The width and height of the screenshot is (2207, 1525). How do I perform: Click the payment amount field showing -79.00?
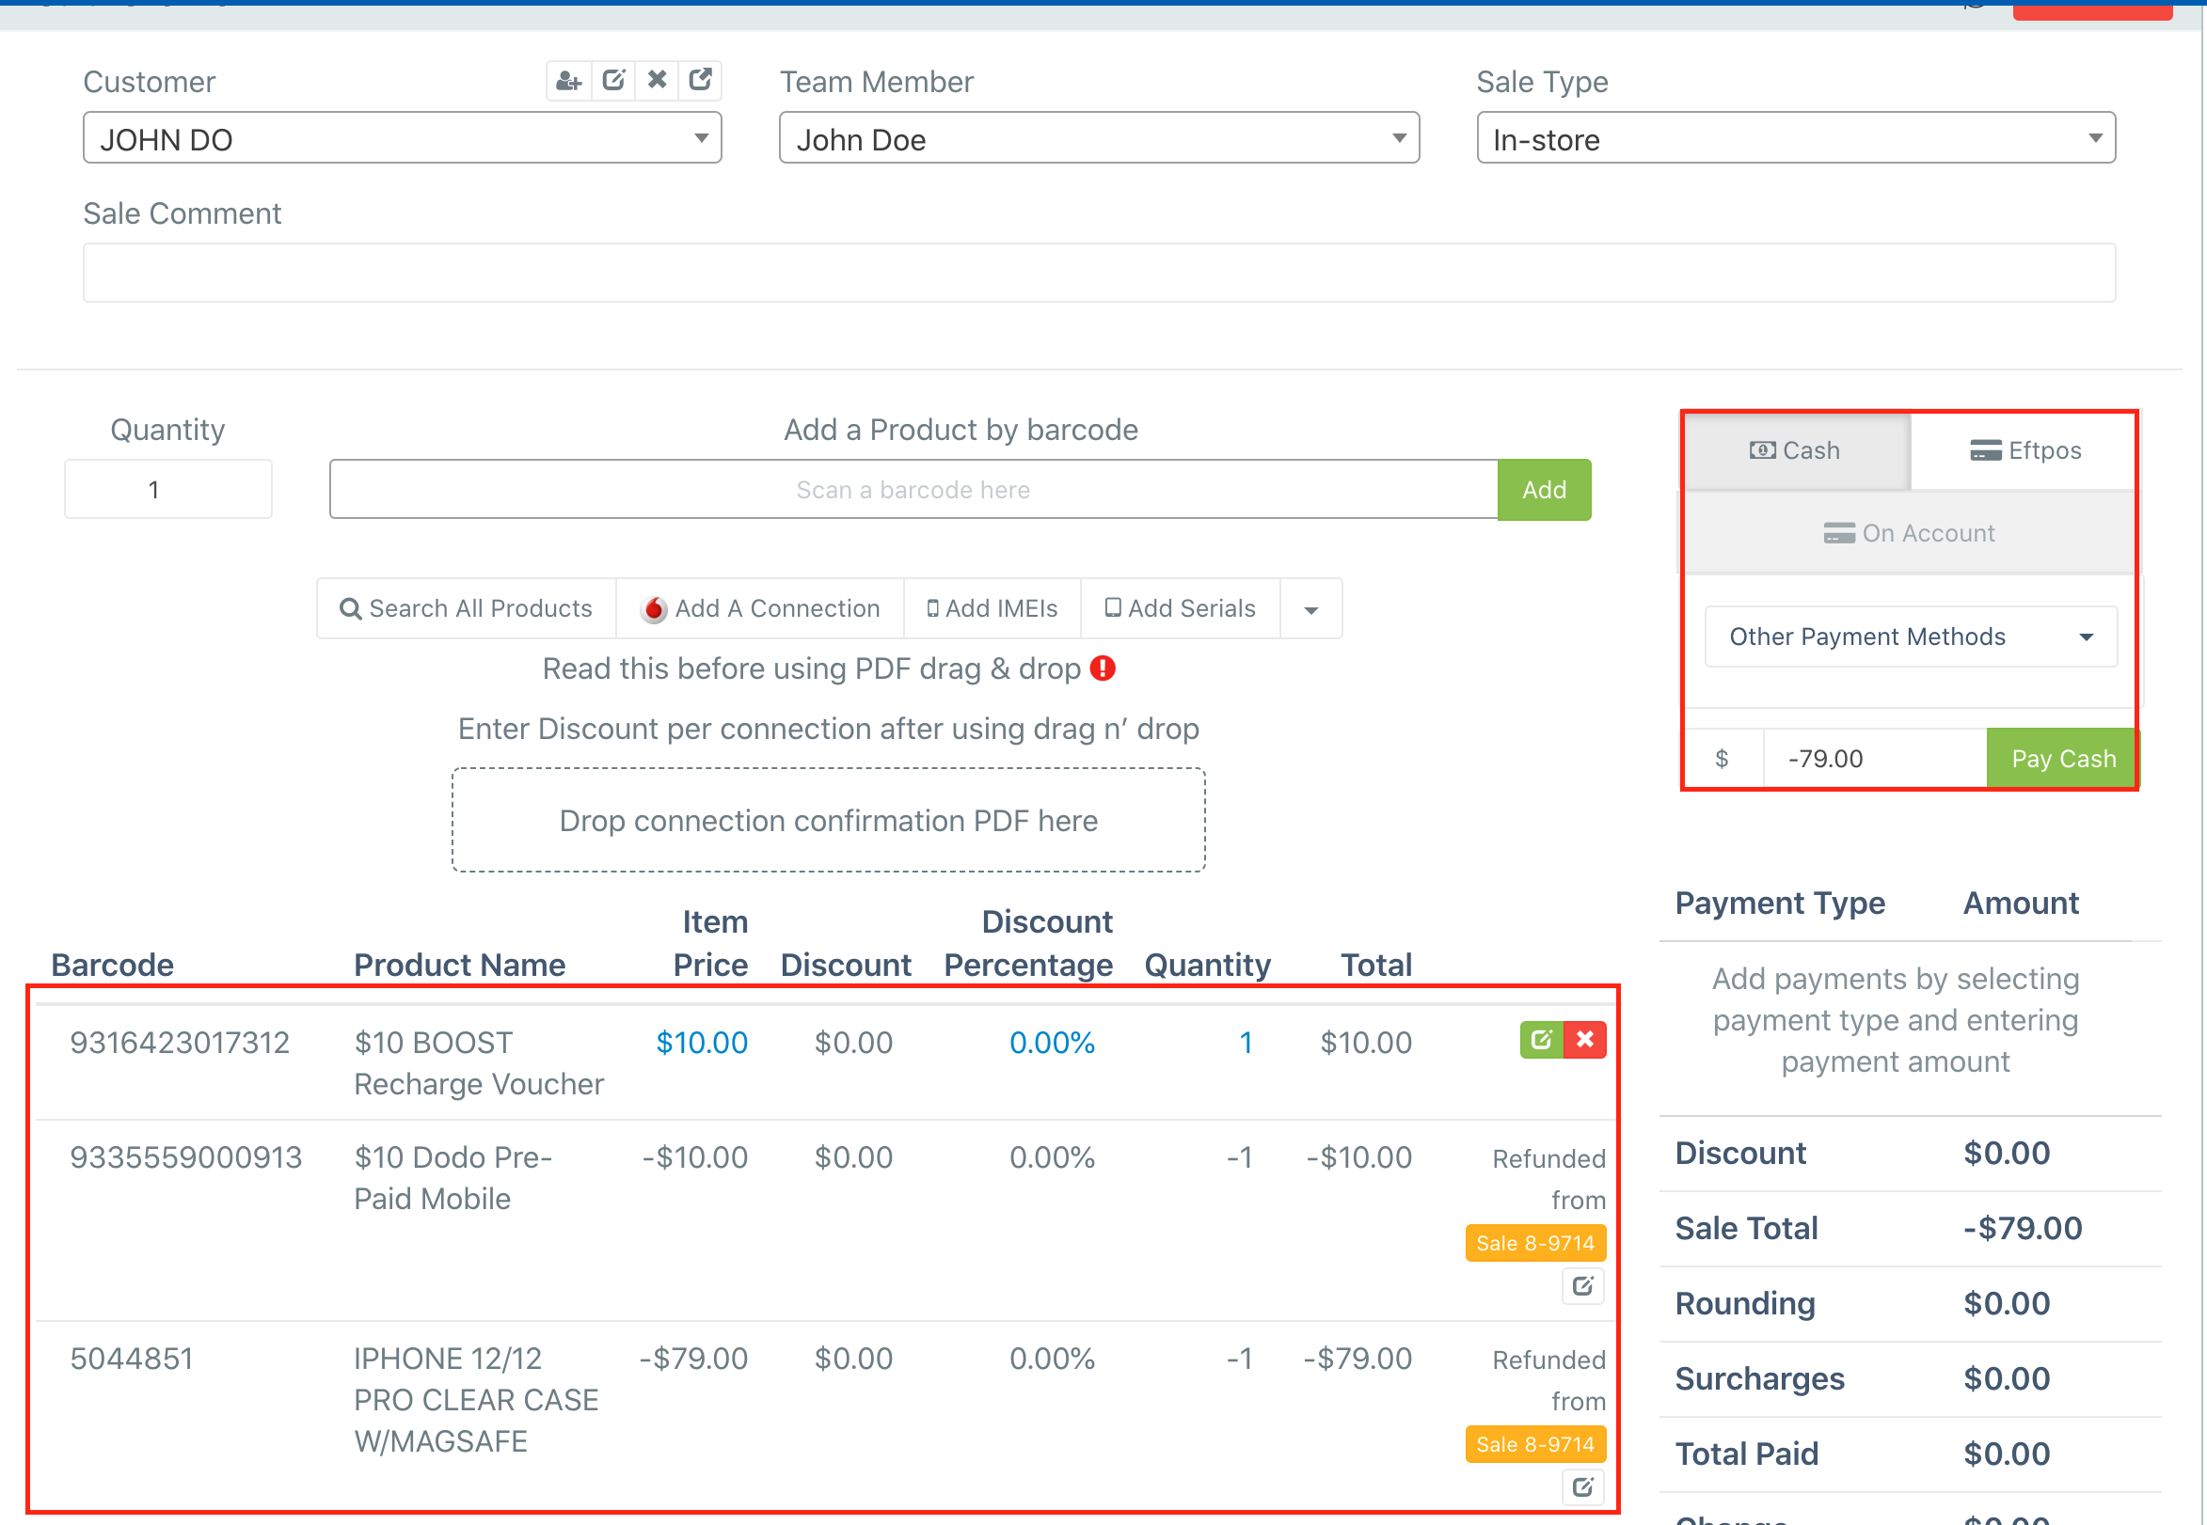click(1874, 759)
